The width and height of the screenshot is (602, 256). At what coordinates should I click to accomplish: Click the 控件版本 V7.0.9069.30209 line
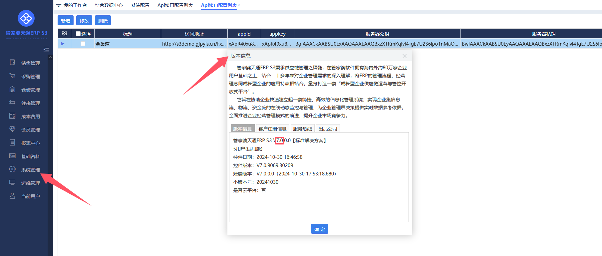[263, 165]
